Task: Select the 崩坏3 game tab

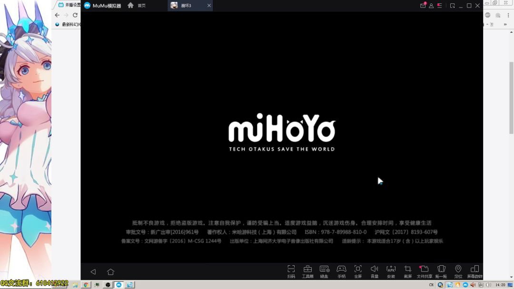Action: 186,6
